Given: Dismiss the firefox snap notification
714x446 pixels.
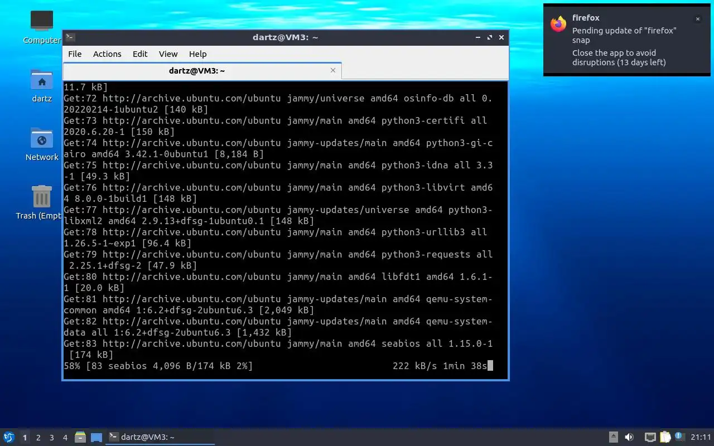Looking at the screenshot, I should point(697,19).
